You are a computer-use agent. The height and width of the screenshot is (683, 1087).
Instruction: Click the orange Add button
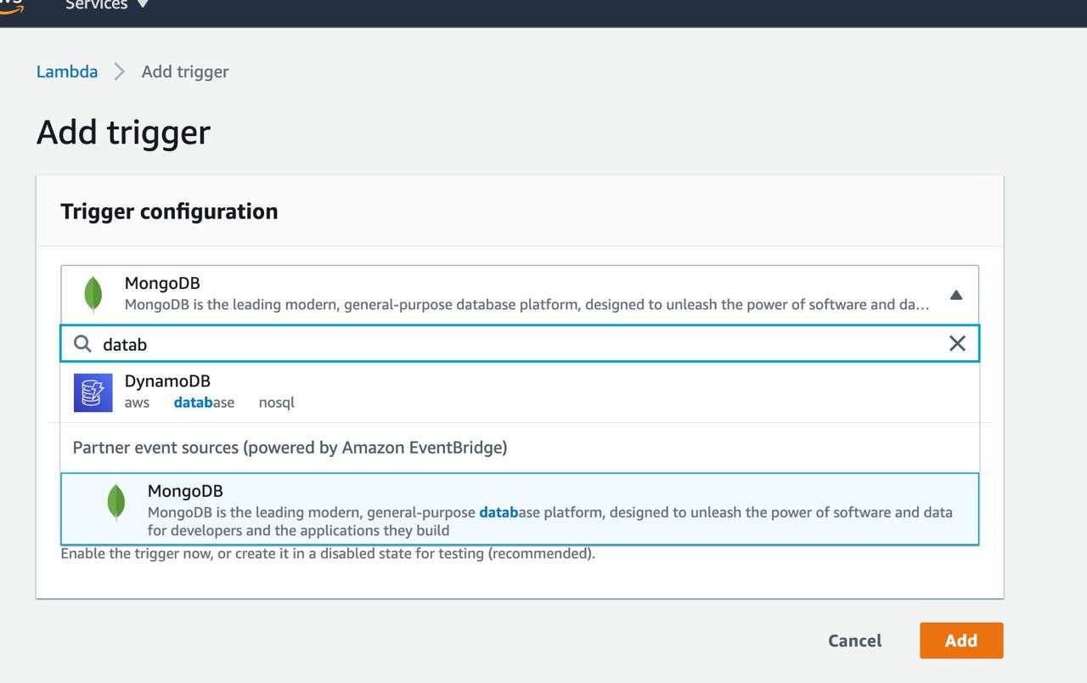961,641
